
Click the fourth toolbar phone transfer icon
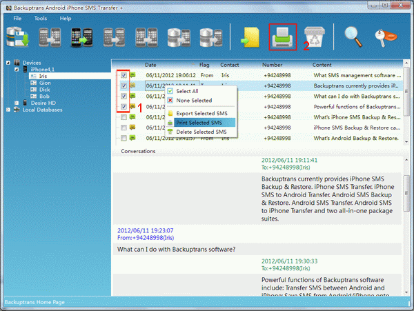[114, 37]
